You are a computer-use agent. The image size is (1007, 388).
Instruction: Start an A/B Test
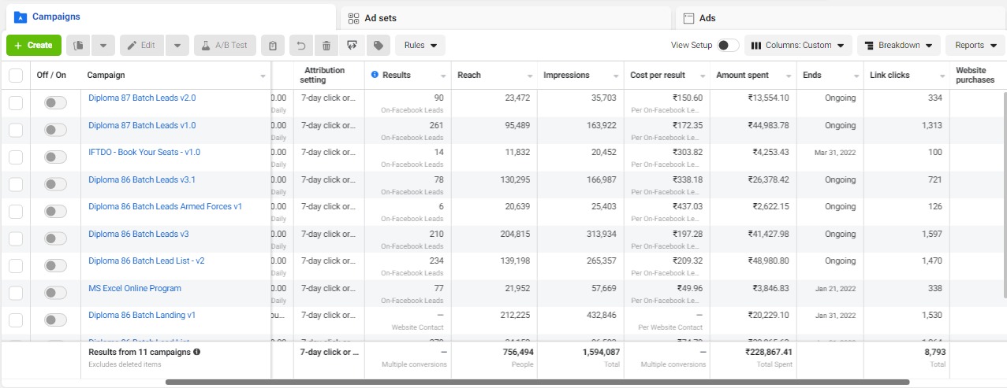click(x=224, y=45)
